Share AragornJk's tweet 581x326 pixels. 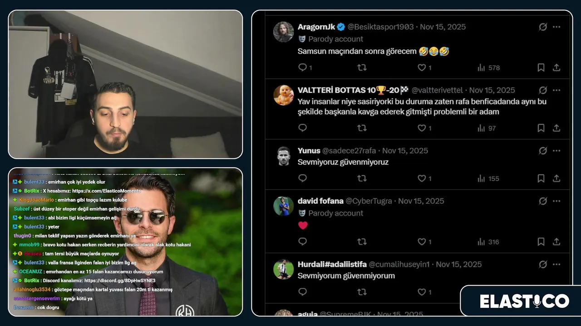coord(556,67)
